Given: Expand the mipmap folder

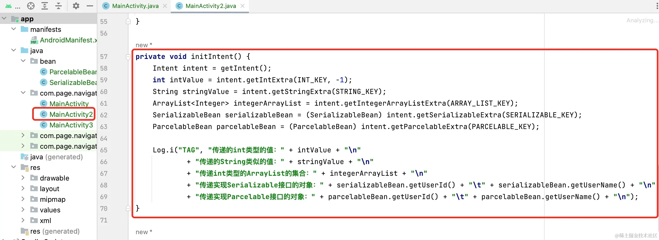Looking at the screenshot, I should pyautogui.click(x=23, y=199).
